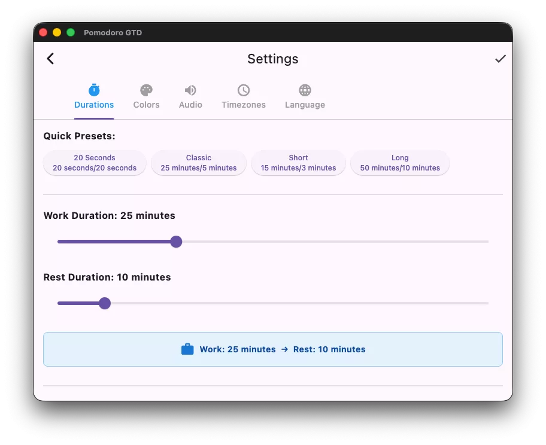Confirm settings with the checkmark icon
Screen dimensions: 546x445
point(500,59)
